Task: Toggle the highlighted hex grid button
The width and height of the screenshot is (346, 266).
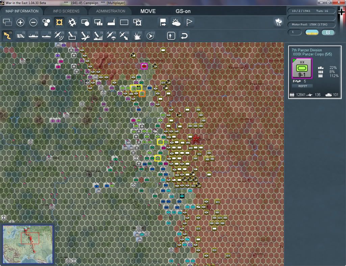Action: [x=59, y=22]
